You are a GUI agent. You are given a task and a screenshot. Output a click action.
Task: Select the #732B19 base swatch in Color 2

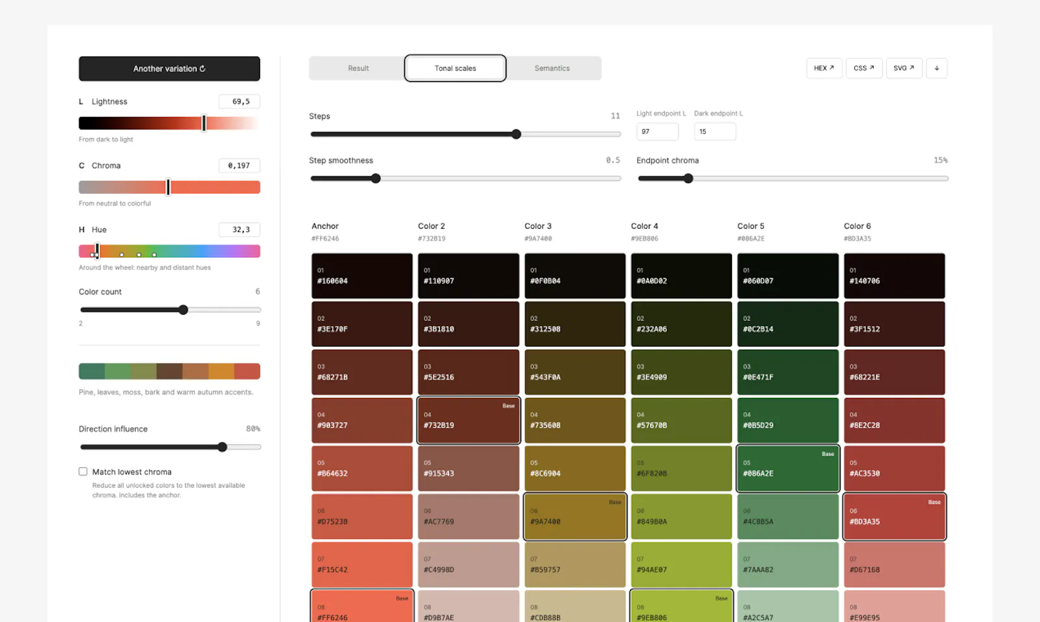tap(469, 421)
